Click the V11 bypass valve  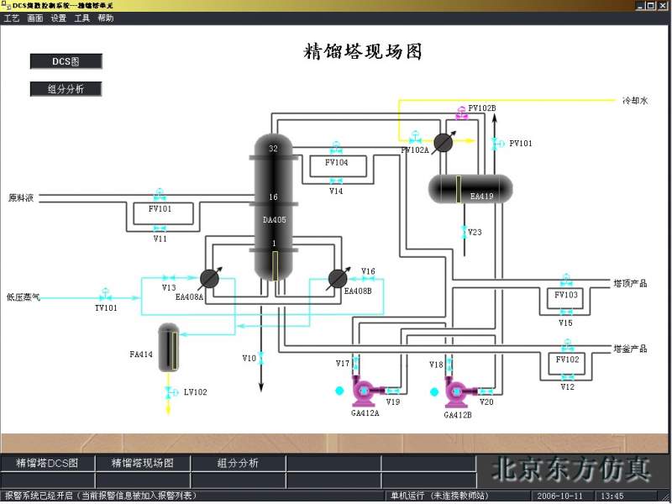(x=160, y=228)
